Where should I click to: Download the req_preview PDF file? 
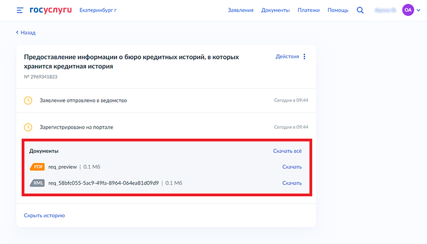pos(292,167)
